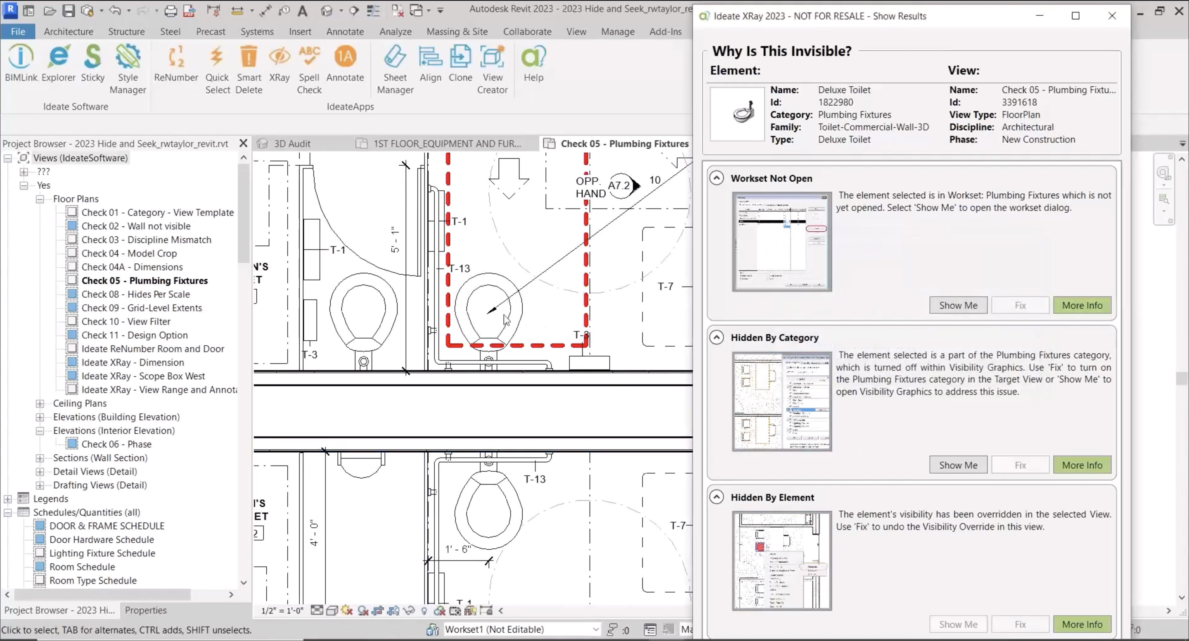The width and height of the screenshot is (1189, 641).
Task: Select Check 06 - Phase elevation view
Action: coord(116,444)
